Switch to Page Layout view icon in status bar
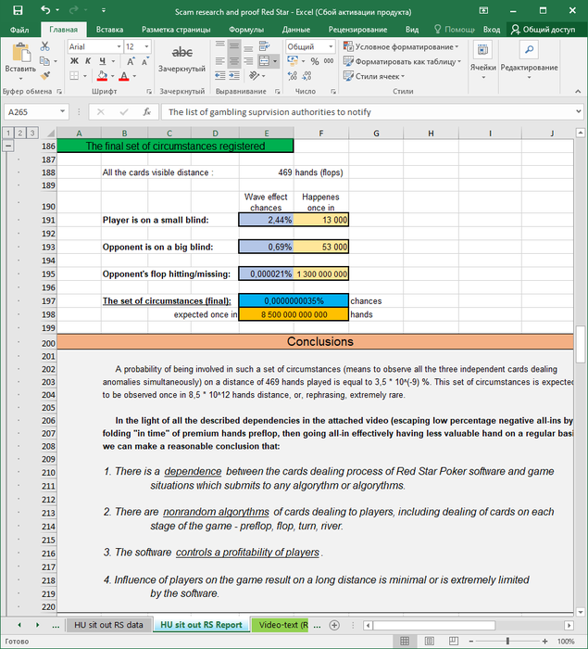588x649 pixels. [x=430, y=642]
